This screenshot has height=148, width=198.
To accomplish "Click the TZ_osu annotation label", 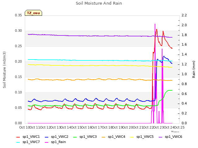I will [33, 13].
